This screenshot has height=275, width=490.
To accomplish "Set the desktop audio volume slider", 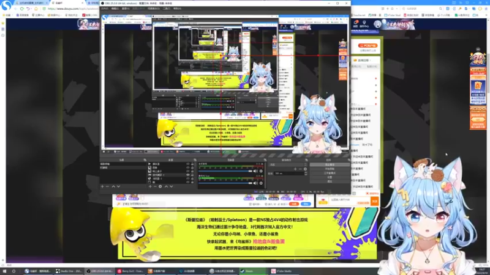I will (225, 171).
